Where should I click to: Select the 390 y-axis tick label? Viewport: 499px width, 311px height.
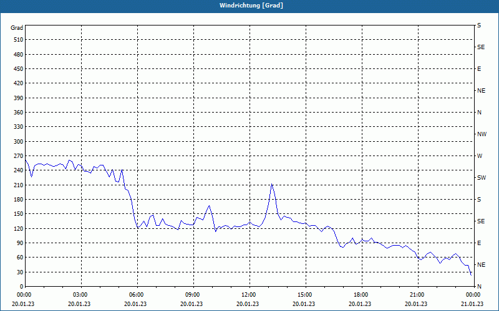(x=19, y=98)
